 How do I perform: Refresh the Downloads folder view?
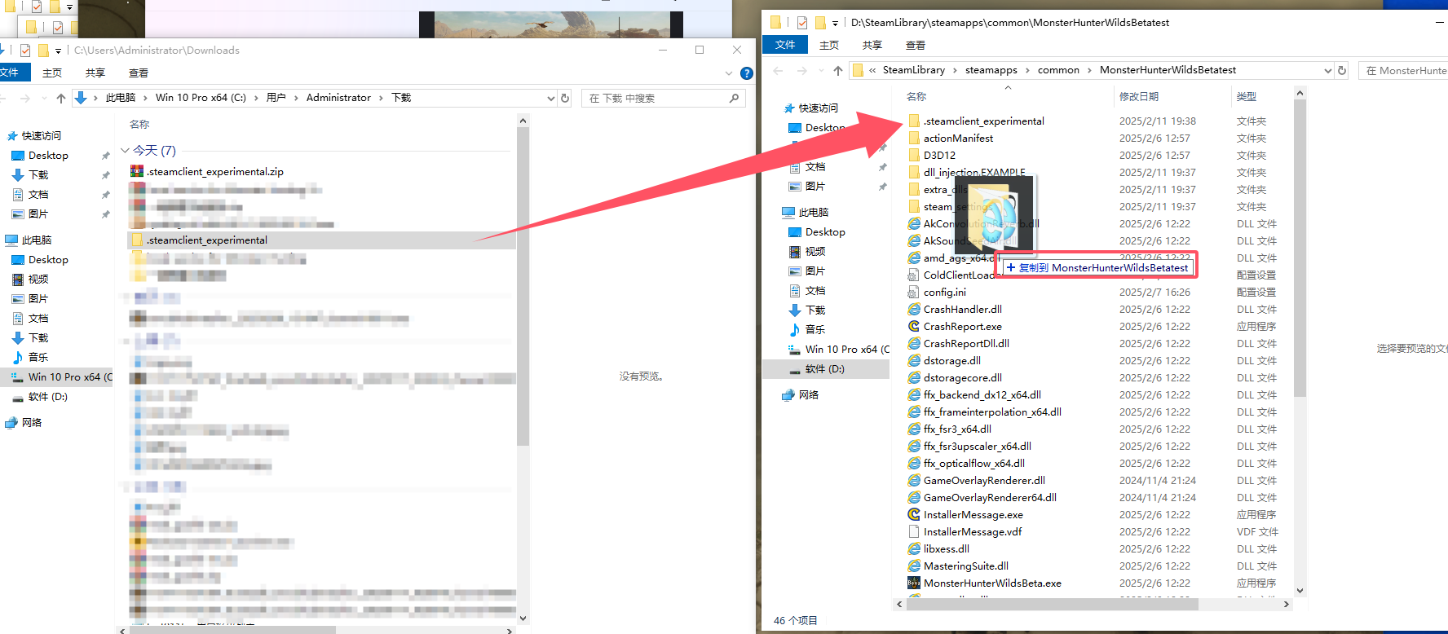click(x=565, y=98)
